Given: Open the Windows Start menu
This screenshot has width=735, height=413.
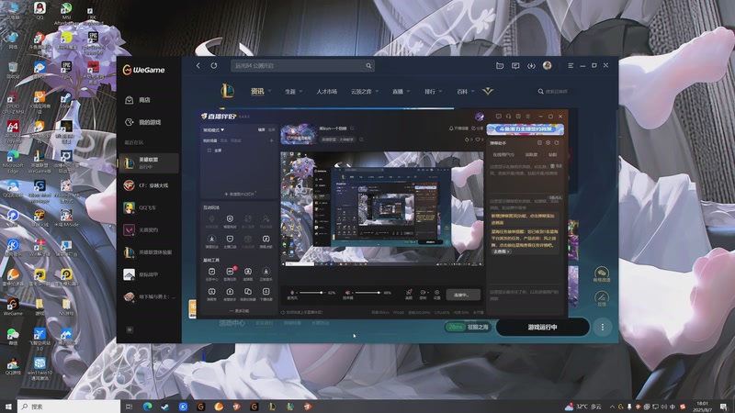Looking at the screenshot, I should pyautogui.click(x=8, y=407).
